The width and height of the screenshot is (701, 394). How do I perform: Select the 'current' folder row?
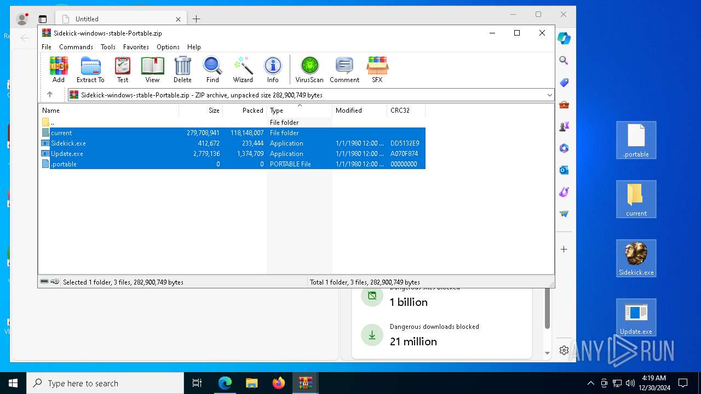click(x=232, y=133)
